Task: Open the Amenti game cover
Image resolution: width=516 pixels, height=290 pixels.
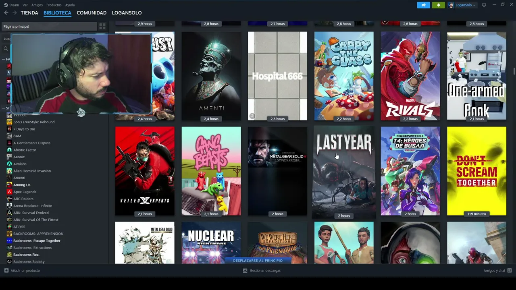Action: tap(211, 76)
